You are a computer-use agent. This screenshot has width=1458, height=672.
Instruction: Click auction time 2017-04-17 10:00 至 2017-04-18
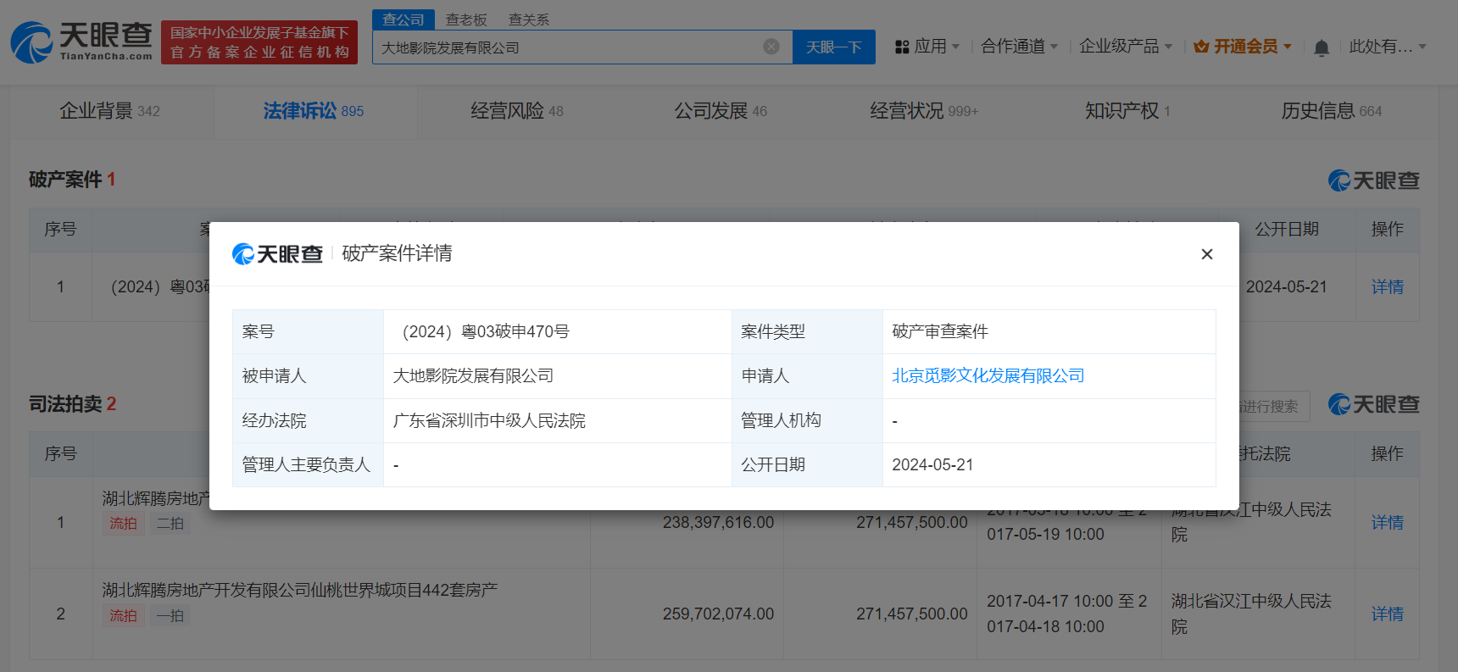(1066, 614)
